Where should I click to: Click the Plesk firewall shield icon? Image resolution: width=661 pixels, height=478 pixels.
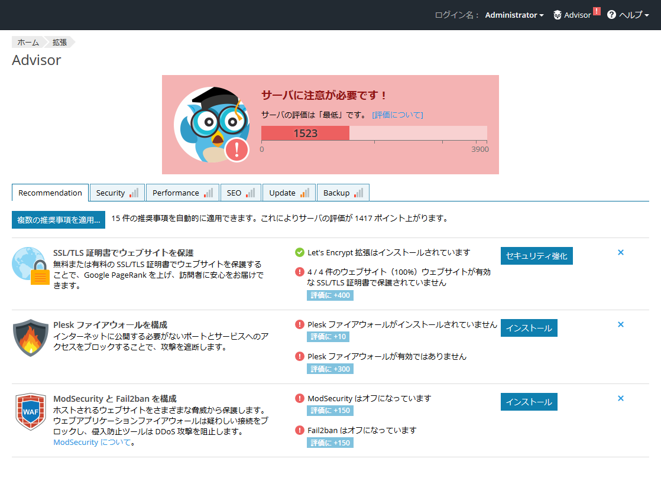point(30,338)
